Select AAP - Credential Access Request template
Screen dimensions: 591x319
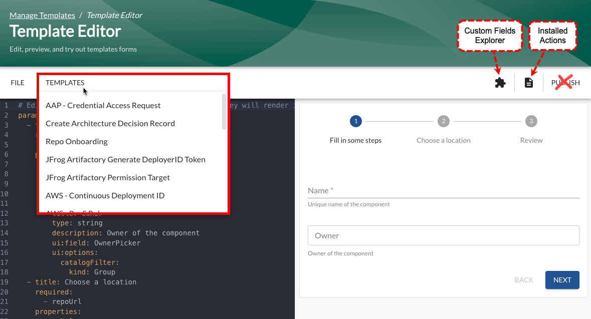click(103, 105)
